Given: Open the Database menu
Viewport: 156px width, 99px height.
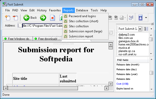Looking at the screenshot, I should [x=82, y=10].
